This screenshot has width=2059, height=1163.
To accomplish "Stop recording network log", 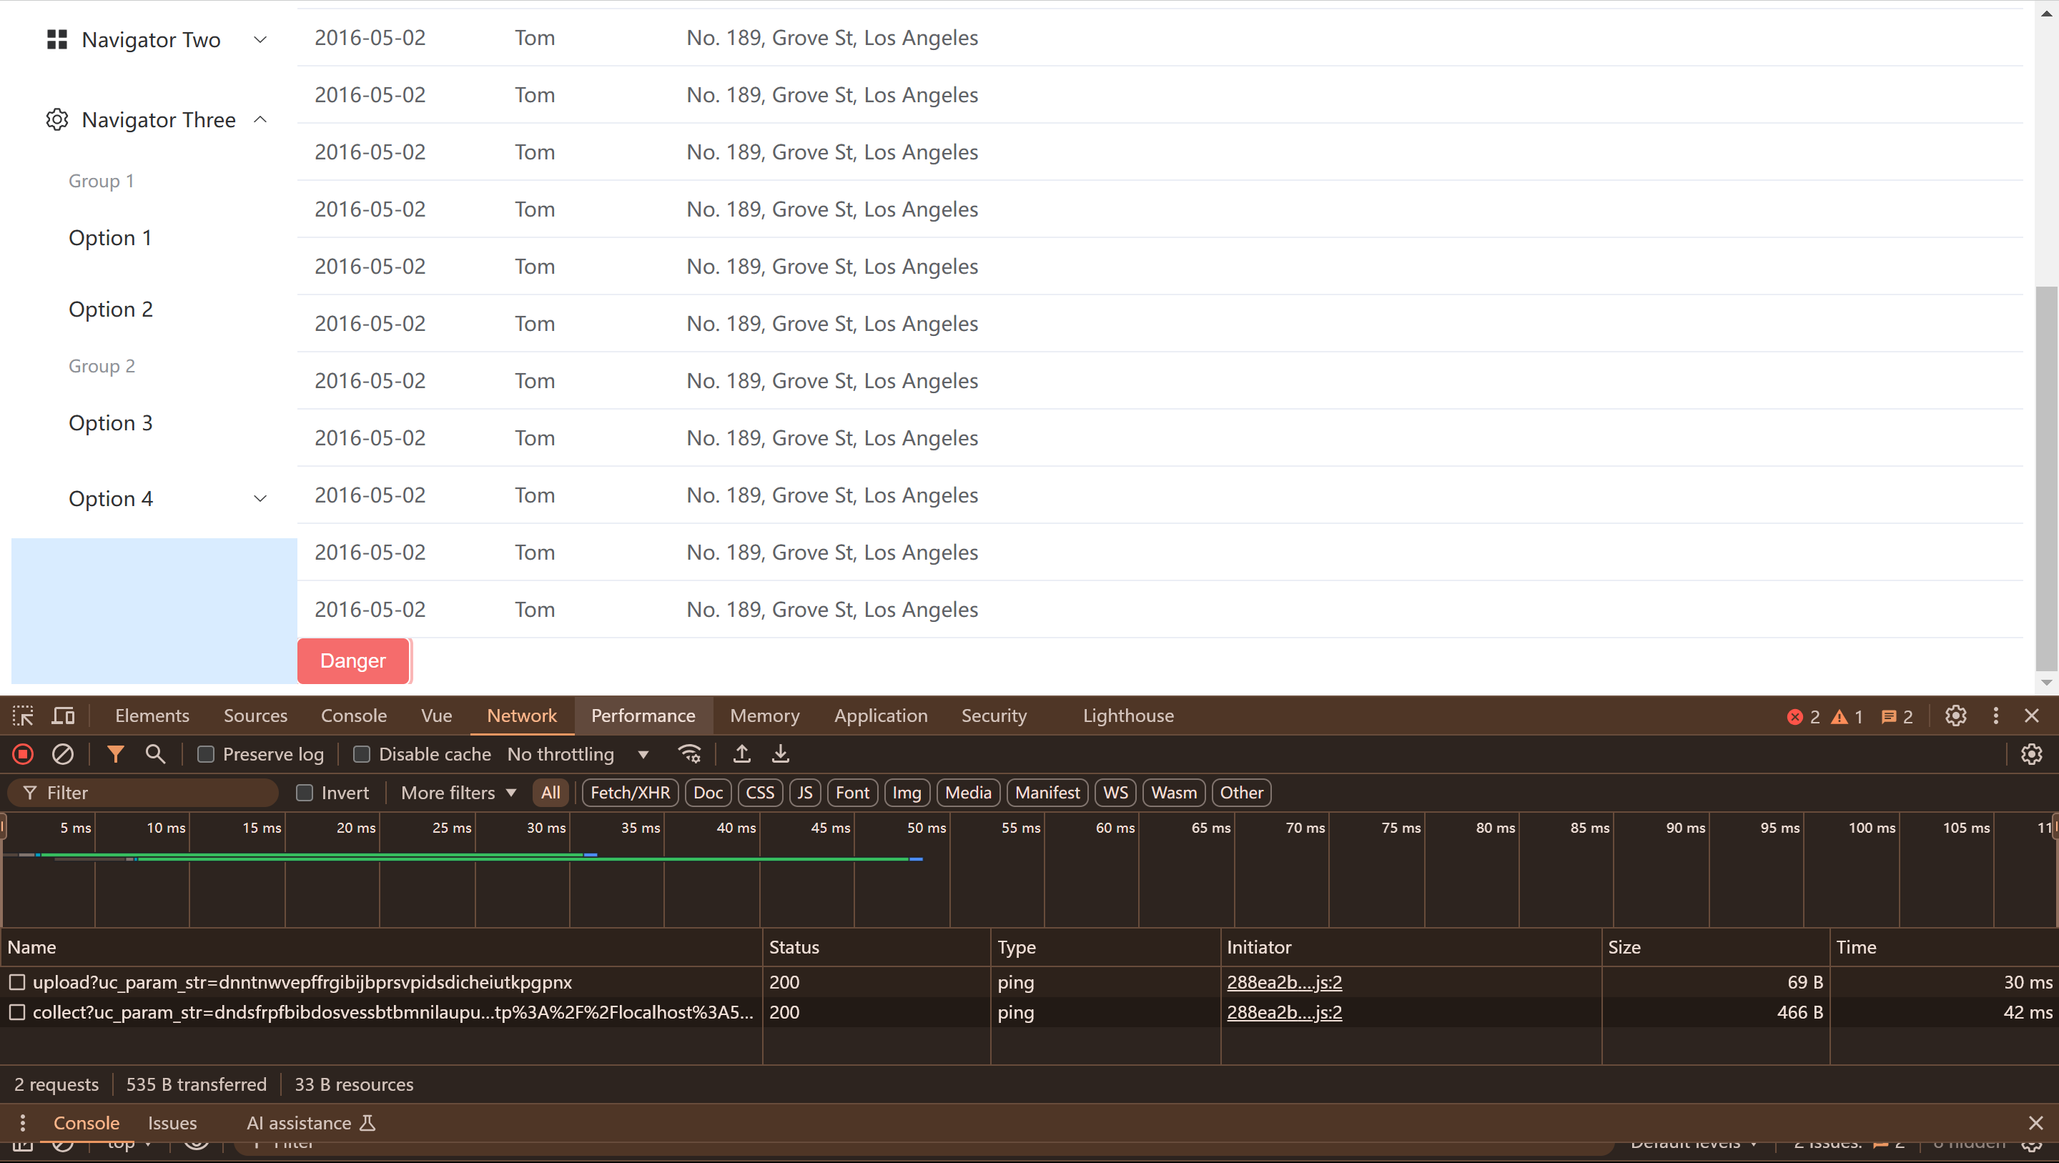I will (22, 753).
